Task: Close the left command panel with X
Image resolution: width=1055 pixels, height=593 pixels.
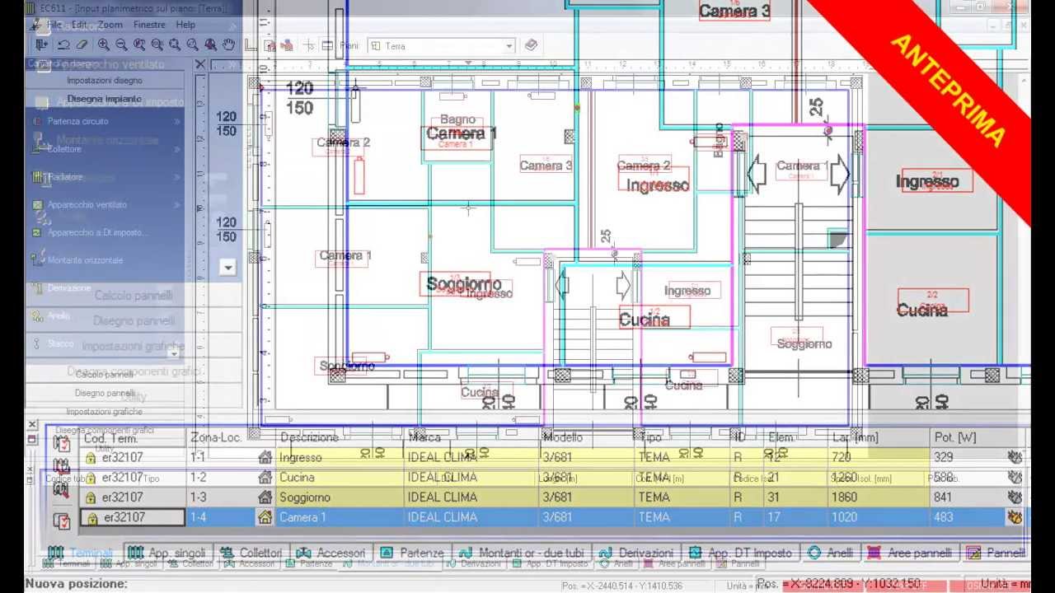Action: tap(200, 63)
